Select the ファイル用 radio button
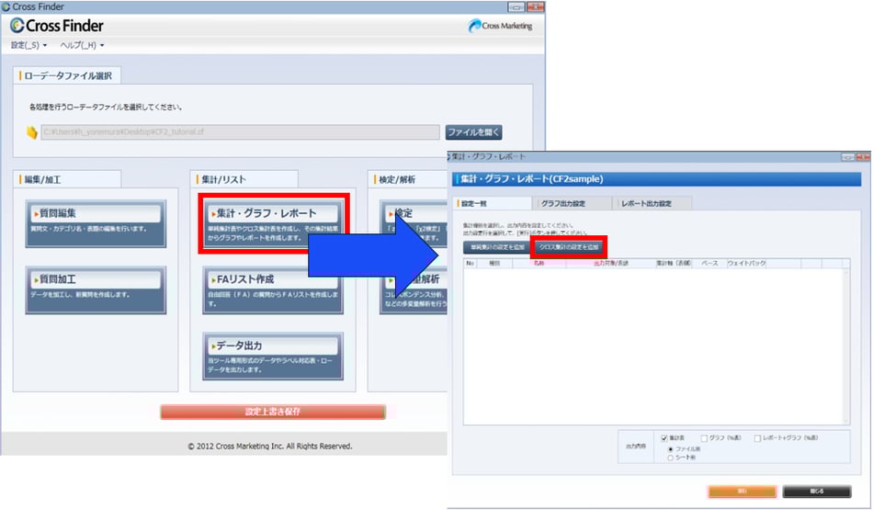Viewport: 873px width, 510px height. pos(670,448)
